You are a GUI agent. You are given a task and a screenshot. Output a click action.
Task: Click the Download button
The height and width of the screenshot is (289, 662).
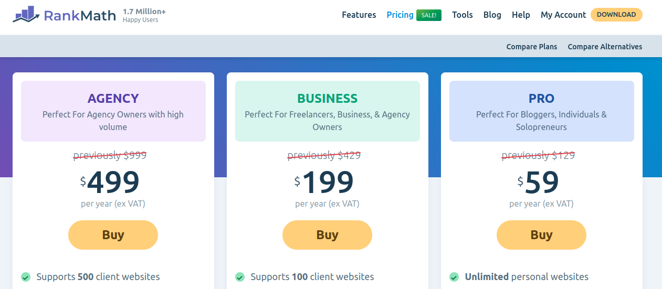(x=616, y=15)
